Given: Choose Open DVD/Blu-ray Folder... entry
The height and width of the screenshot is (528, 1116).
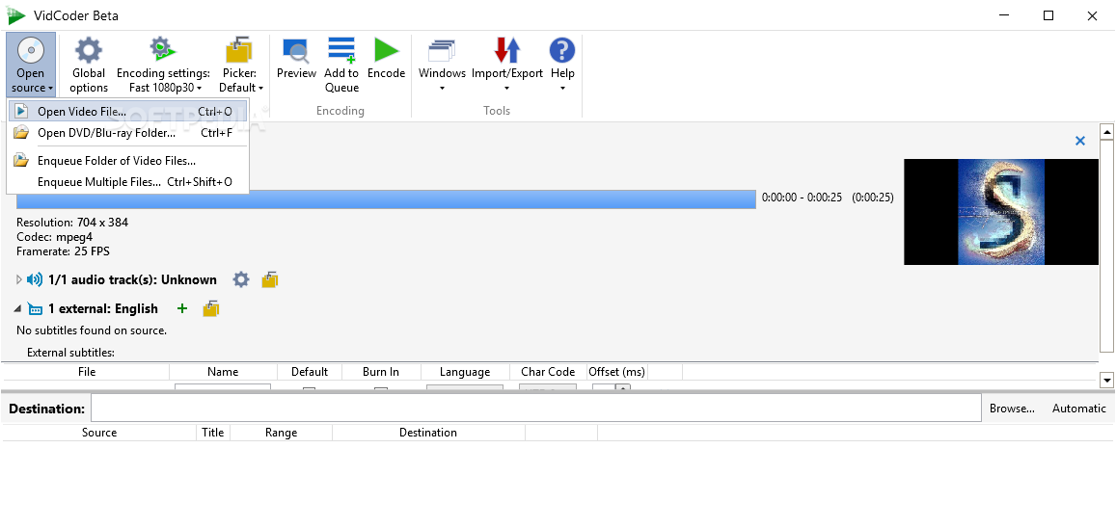Looking at the screenshot, I should pos(128,133).
